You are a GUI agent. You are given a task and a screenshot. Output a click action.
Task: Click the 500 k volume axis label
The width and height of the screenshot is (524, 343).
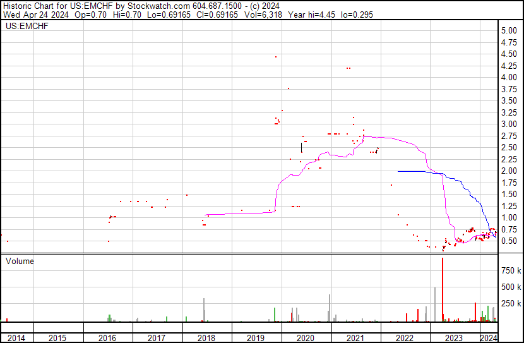[511, 287]
